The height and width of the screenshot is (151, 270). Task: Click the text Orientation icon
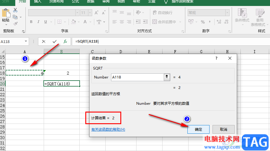coord(138,12)
